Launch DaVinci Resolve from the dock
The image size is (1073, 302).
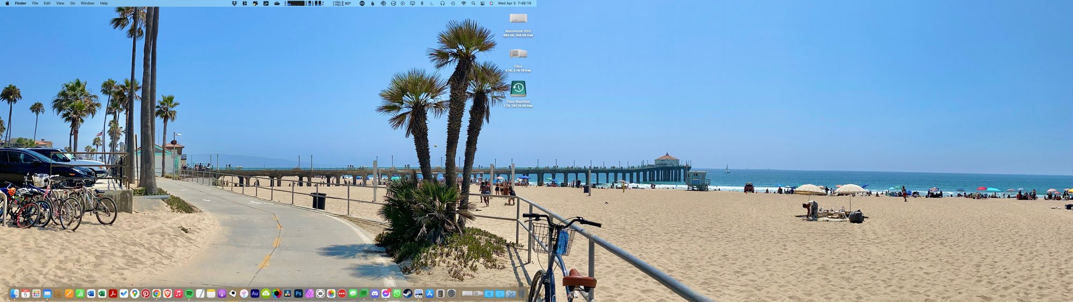click(x=288, y=293)
